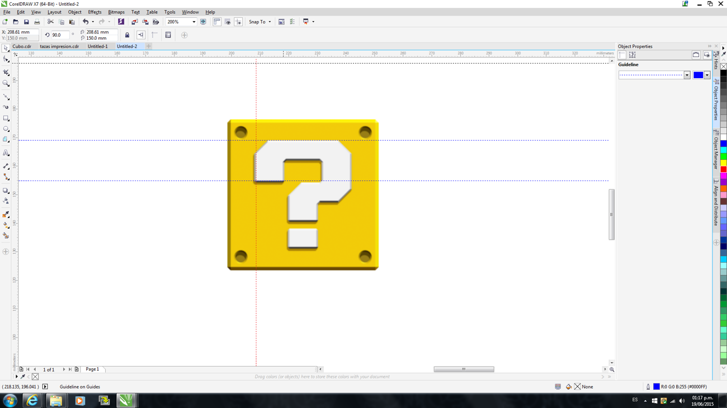Image resolution: width=727 pixels, height=408 pixels.
Task: Click the Paste icon
Action: click(x=72, y=22)
